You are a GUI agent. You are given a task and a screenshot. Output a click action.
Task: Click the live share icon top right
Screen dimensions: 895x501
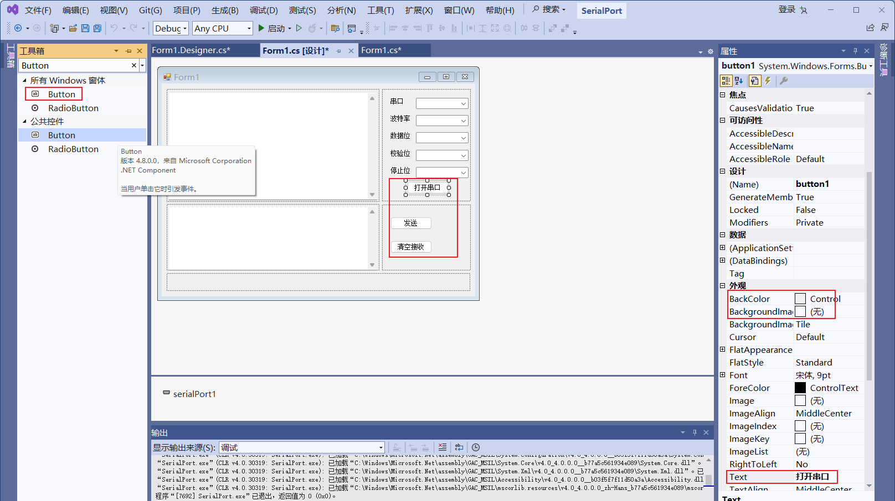click(x=870, y=28)
